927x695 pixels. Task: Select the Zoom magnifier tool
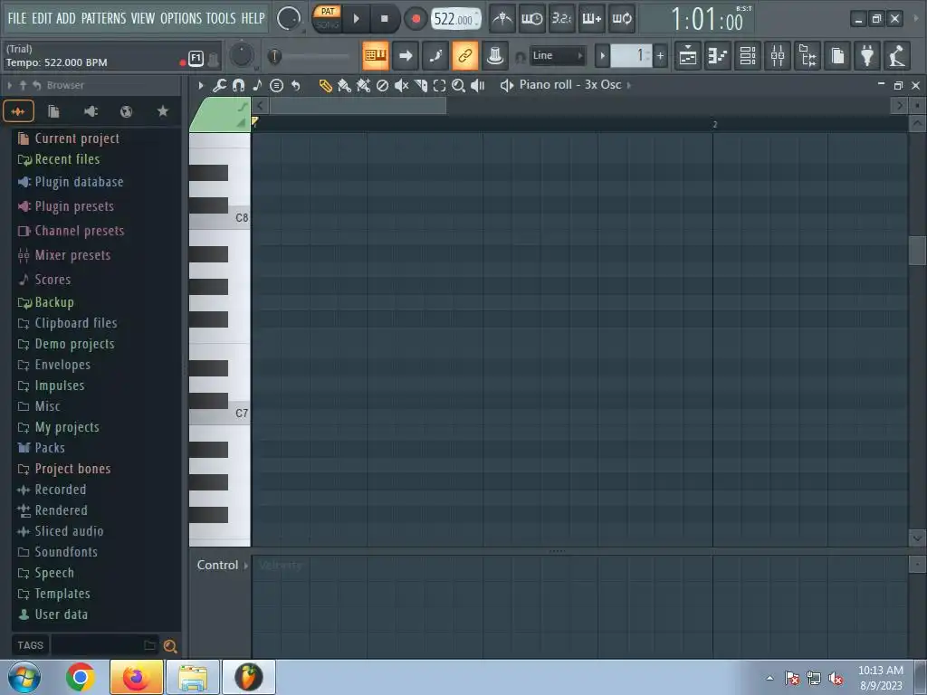coord(458,86)
